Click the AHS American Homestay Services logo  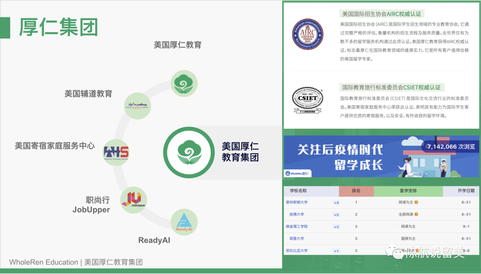point(116,151)
